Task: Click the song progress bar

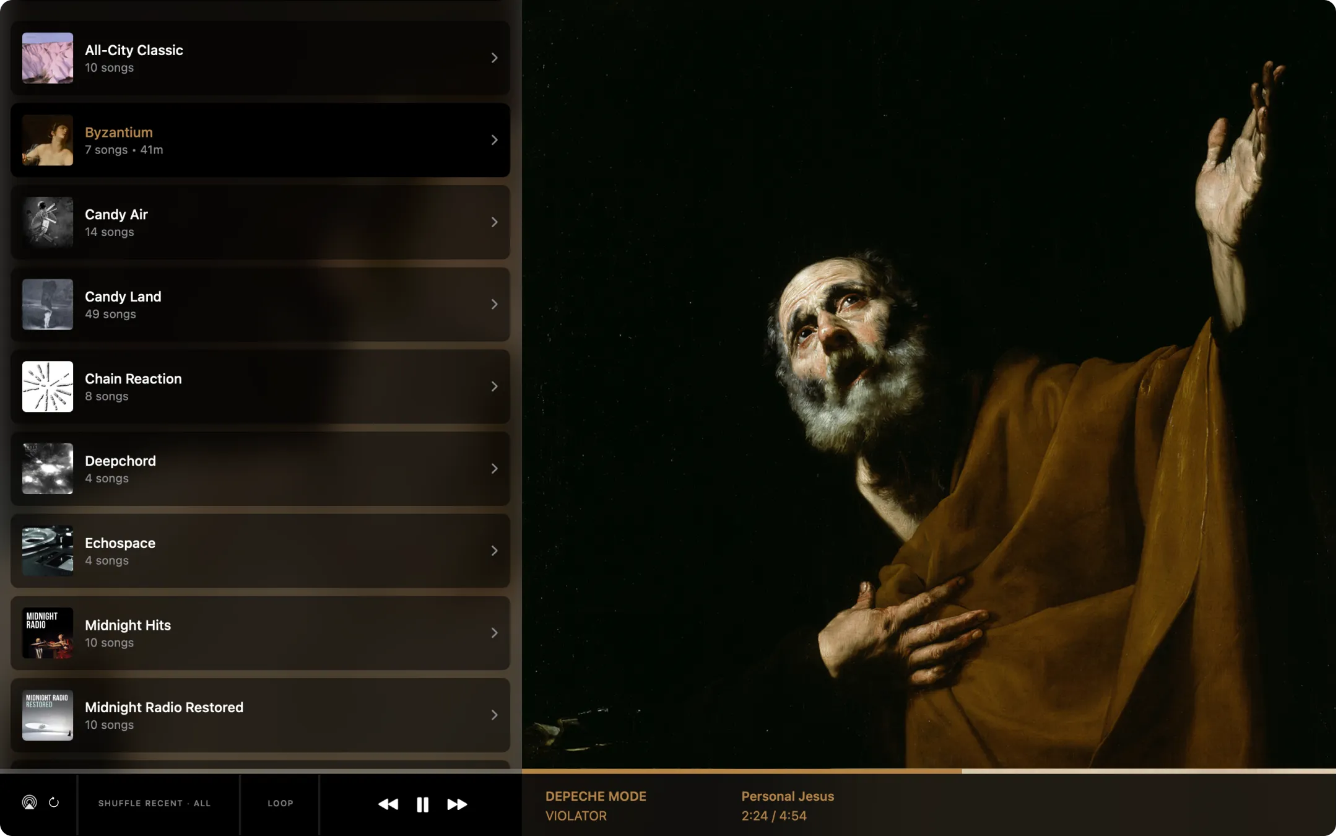Action: click(x=929, y=771)
